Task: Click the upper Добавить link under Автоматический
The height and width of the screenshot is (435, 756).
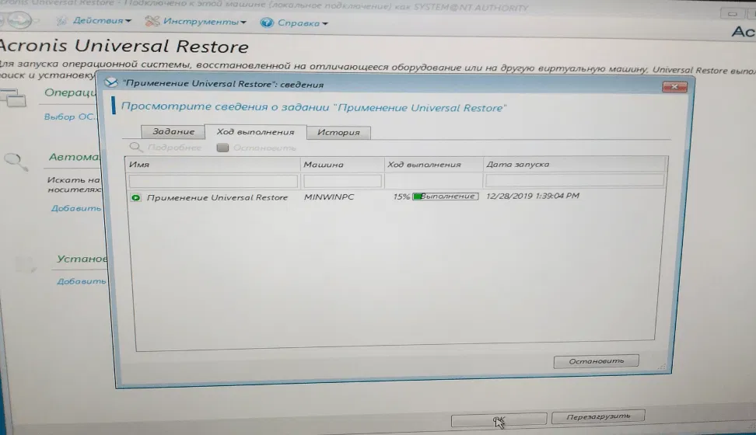Action: (x=76, y=208)
